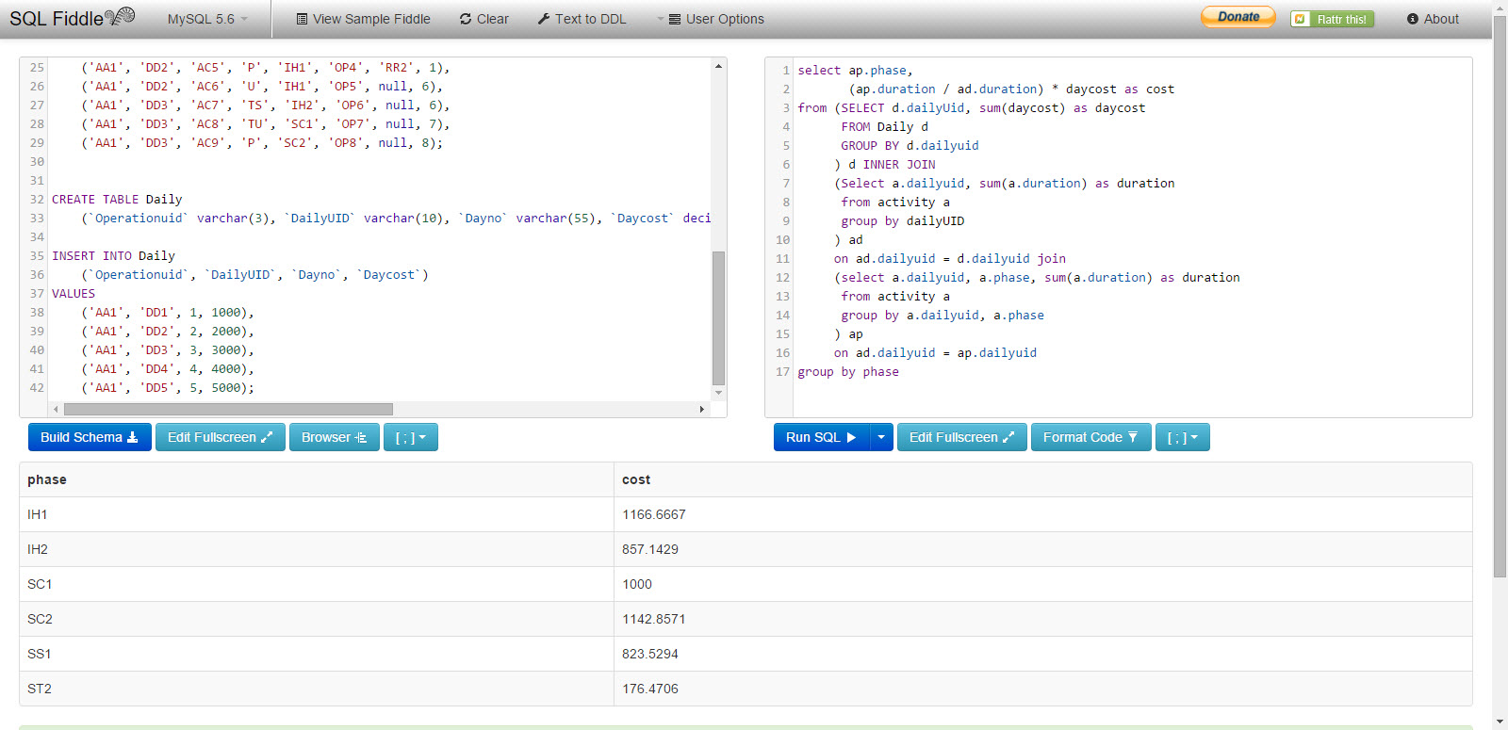Select the 'IH2' phase cell
The width and height of the screenshot is (1508, 730).
[x=317, y=549]
